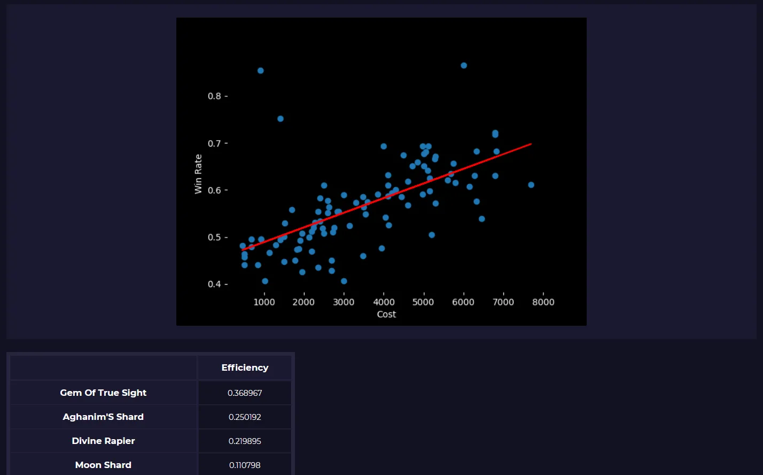Click the 4000 tick label on the cost axis
Image resolution: width=763 pixels, height=475 pixels.
click(x=384, y=301)
